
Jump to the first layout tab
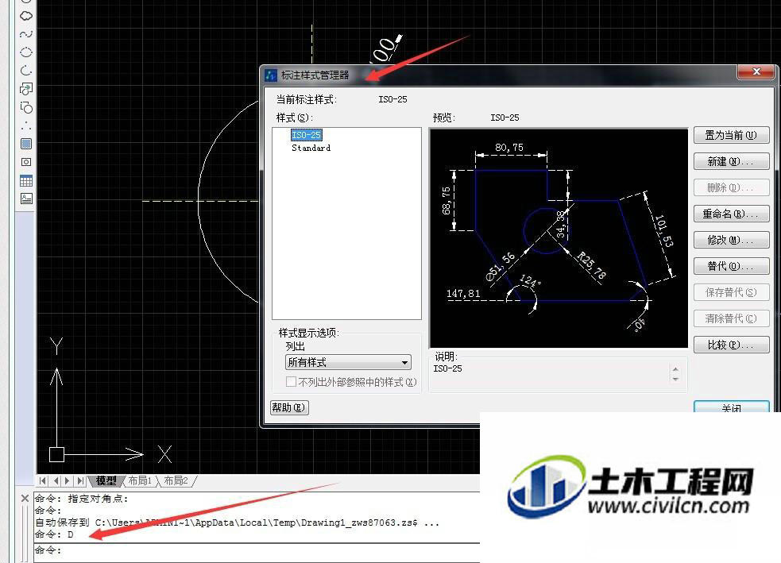[43, 481]
